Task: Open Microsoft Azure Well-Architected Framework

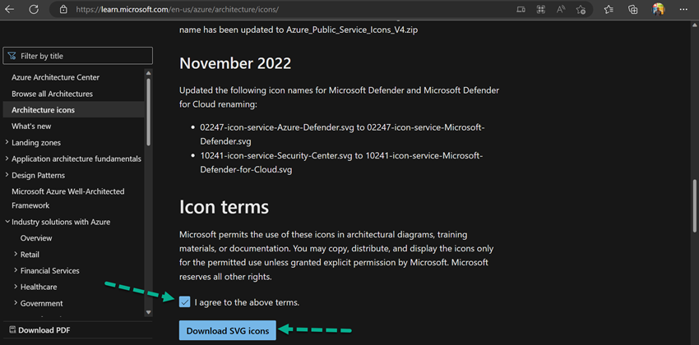Action: pos(68,199)
